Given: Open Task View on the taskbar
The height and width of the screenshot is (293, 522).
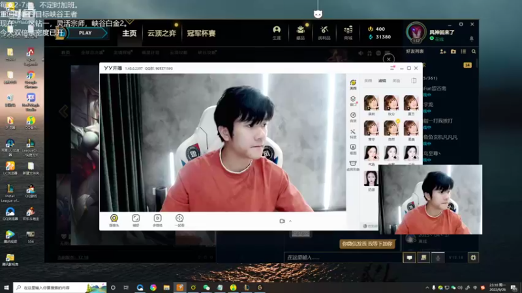Looking at the screenshot, I should (126, 287).
